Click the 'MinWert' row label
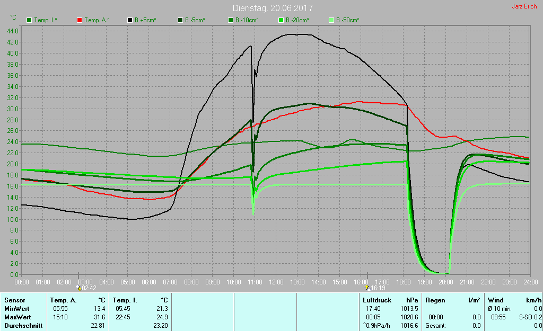Image resolution: width=543 pixels, height=331 pixels. (x=17, y=309)
